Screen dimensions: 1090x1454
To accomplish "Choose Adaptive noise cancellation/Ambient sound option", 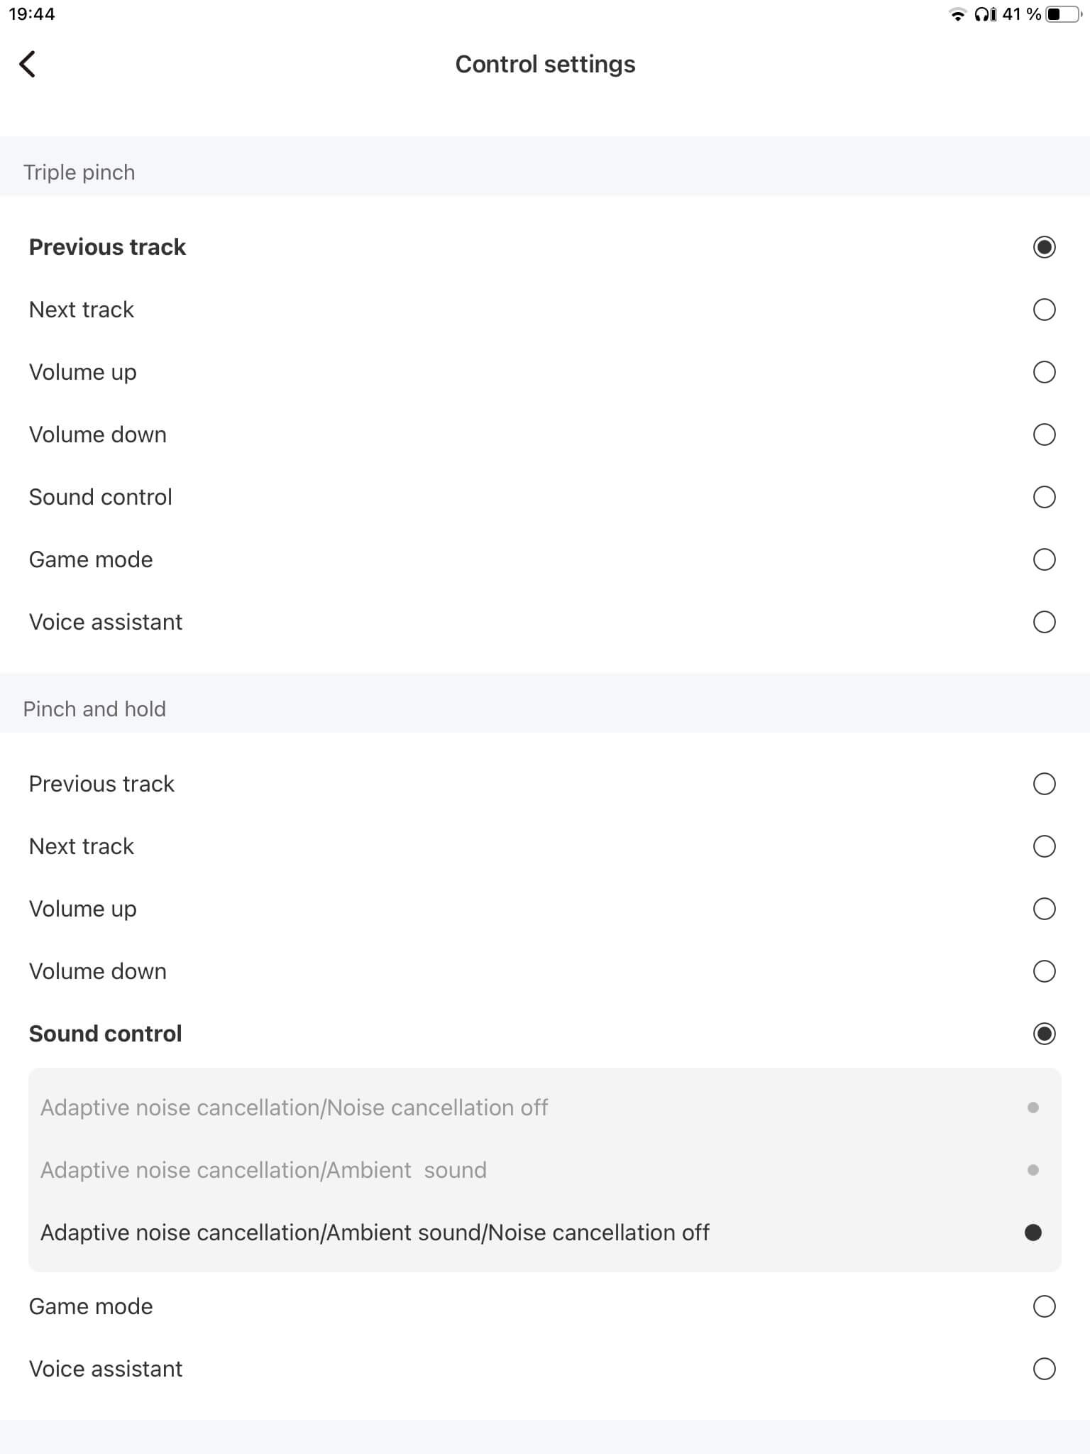I will pyautogui.click(x=1033, y=1170).
